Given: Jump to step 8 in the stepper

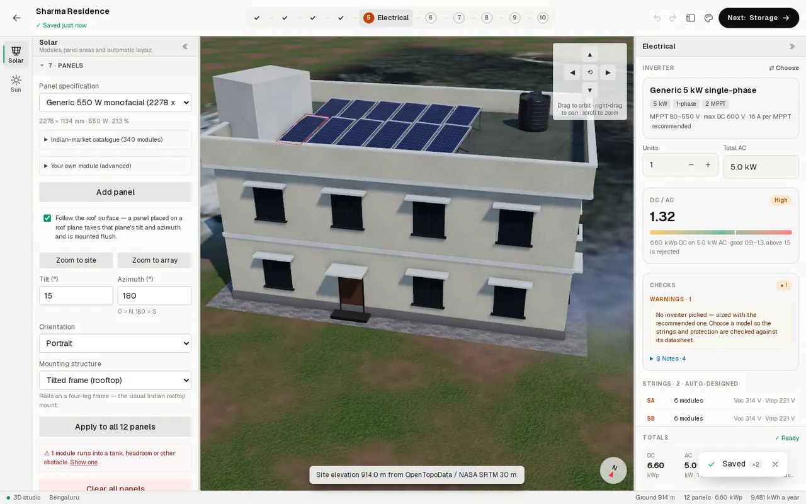Looking at the screenshot, I should click(x=487, y=18).
